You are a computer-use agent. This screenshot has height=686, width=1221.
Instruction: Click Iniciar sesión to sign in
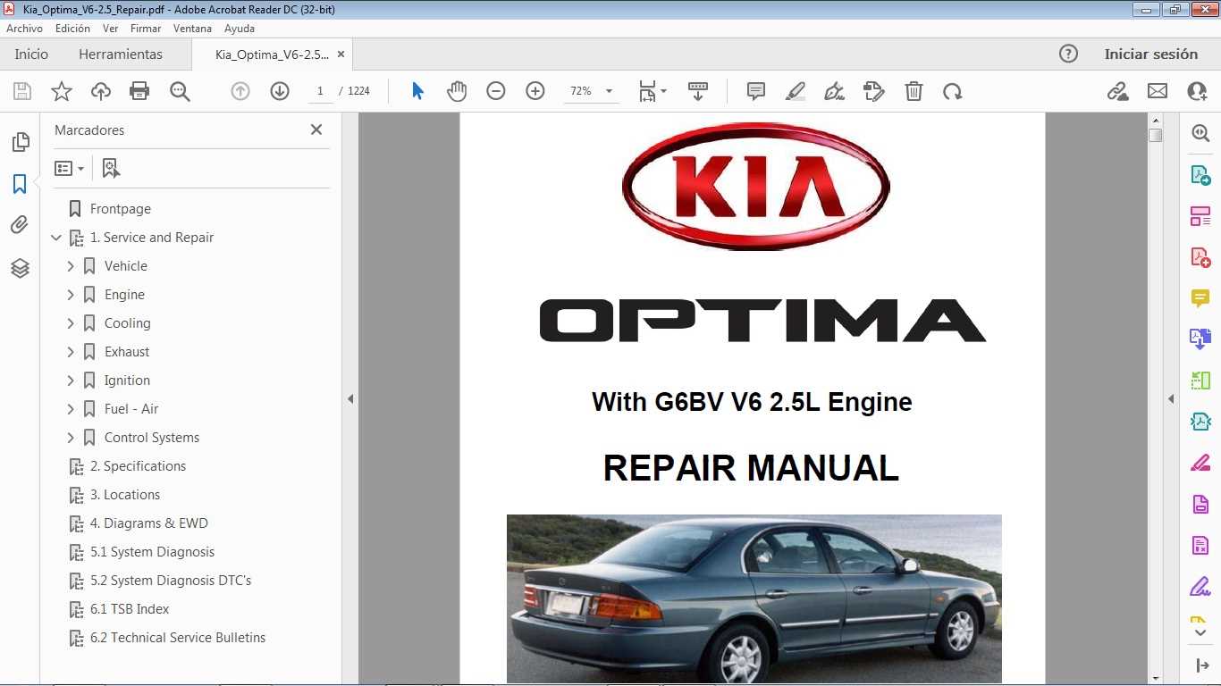tap(1151, 54)
